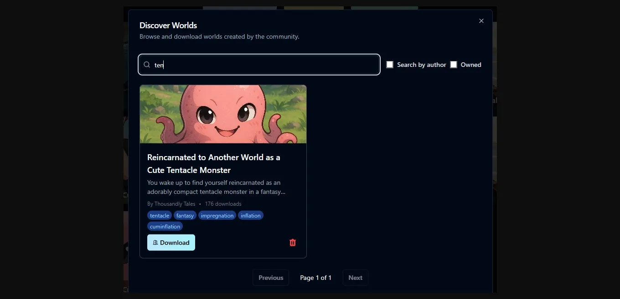Select the tentacle tag
The width and height of the screenshot is (620, 299).
coord(160,215)
